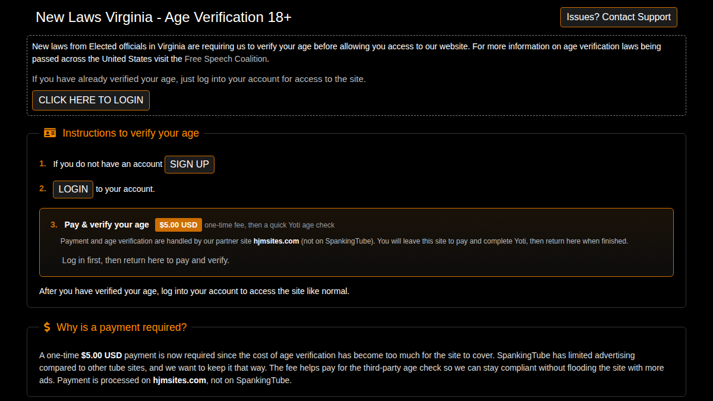The image size is (713, 401).
Task: Click the If you do not have an account text
Action: point(108,164)
